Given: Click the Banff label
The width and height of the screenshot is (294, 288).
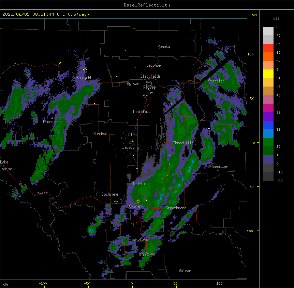Looking at the screenshot, I should pyautogui.click(x=42, y=194).
